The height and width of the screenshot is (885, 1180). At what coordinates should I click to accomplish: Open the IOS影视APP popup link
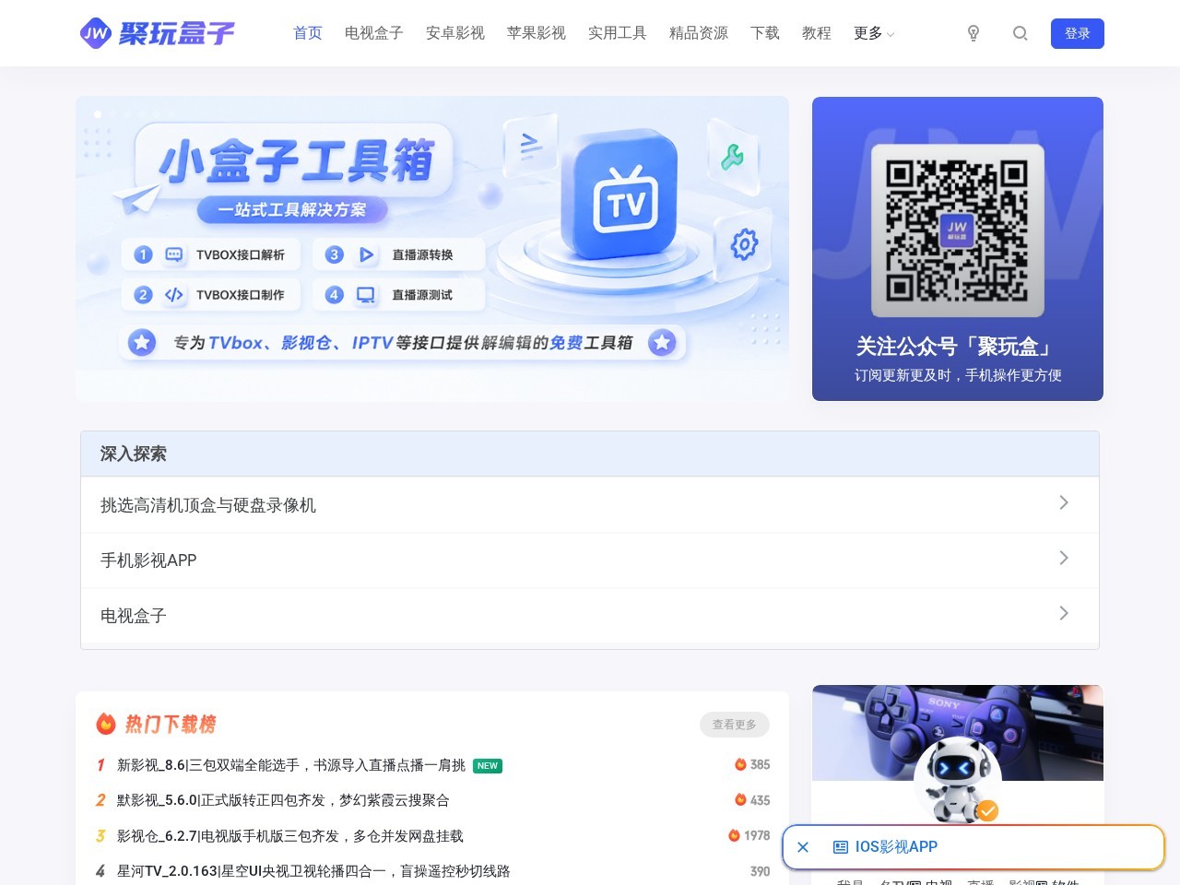896,847
